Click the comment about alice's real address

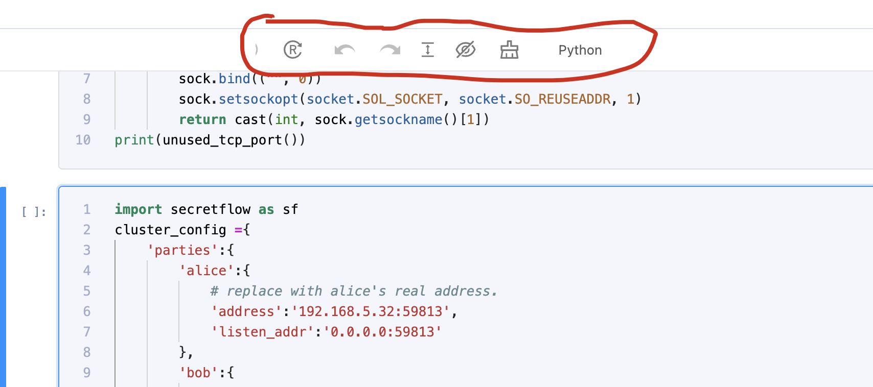[x=354, y=291]
